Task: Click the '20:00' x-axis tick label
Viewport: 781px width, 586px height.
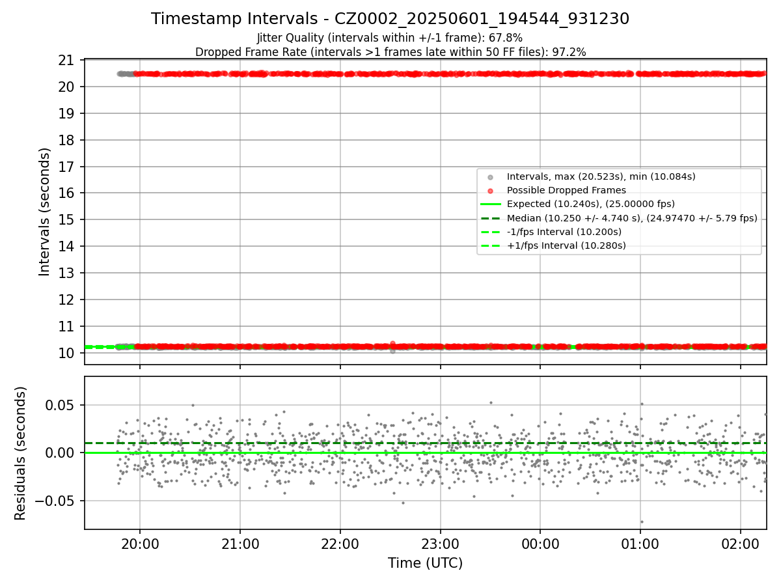Action: 139,543
